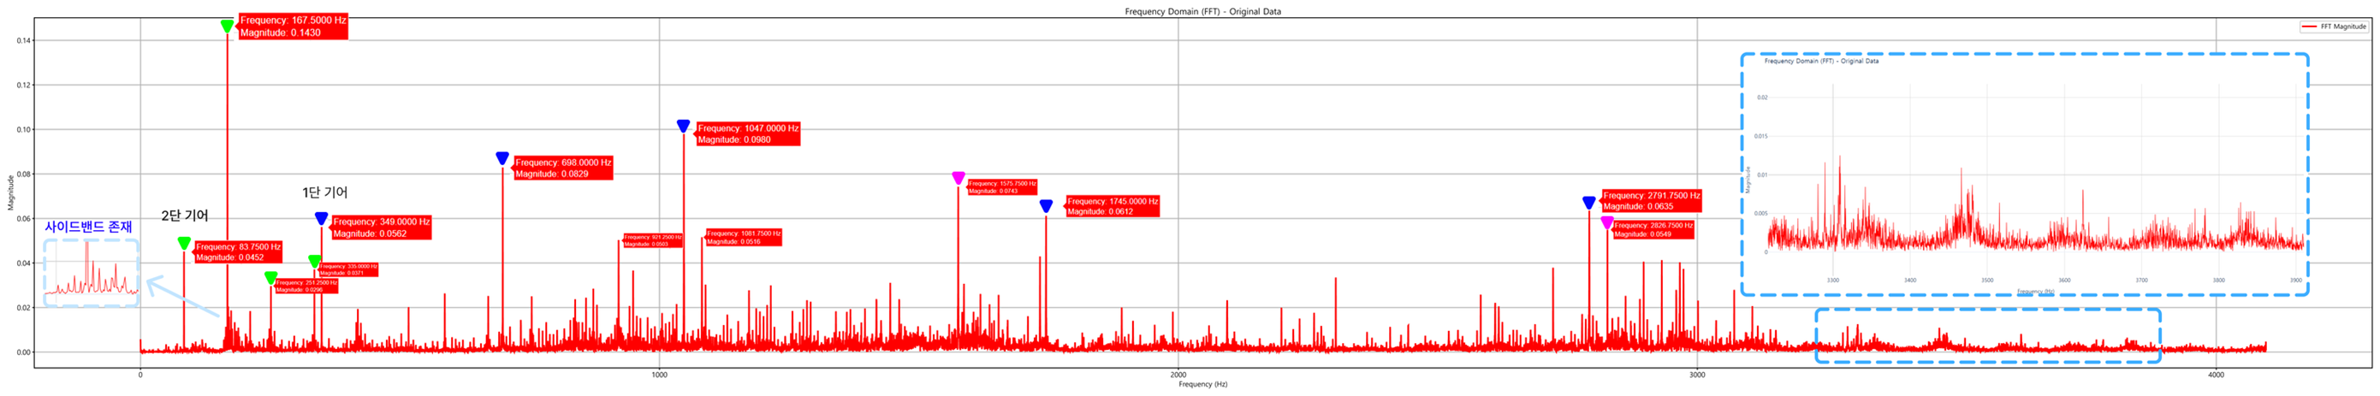Click the green marker above the 83.75 Hz peak
The image size is (2380, 396).
pos(184,244)
